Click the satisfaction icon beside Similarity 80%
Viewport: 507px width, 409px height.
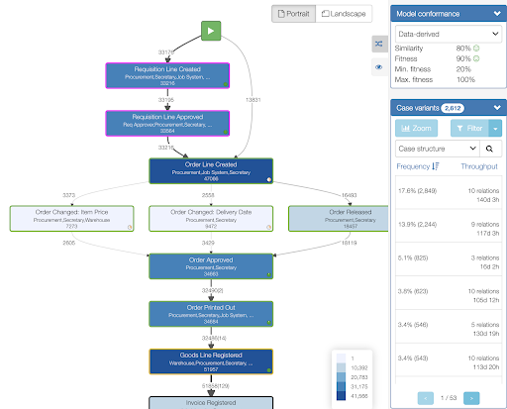476,49
